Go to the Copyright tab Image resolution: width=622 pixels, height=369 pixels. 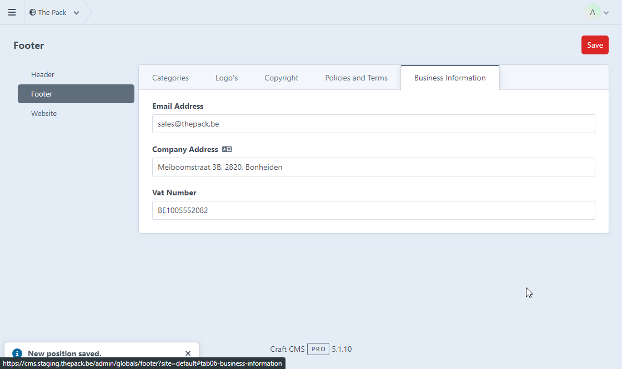(x=281, y=78)
